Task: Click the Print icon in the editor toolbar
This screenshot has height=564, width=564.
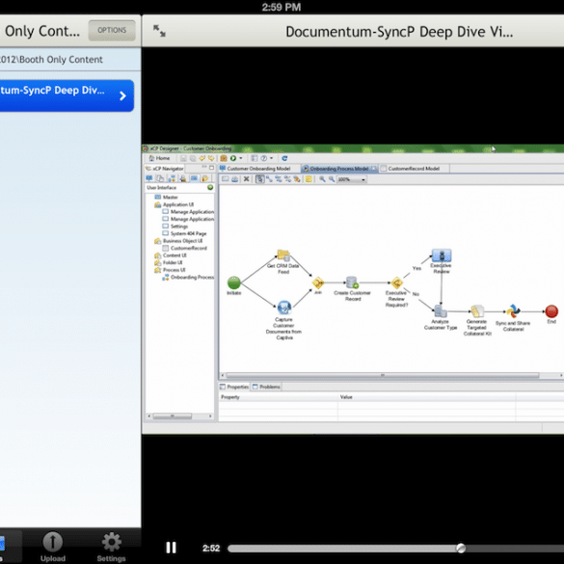Action: (234, 178)
